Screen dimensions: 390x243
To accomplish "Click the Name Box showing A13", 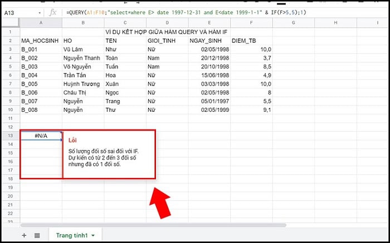I will [19, 12].
